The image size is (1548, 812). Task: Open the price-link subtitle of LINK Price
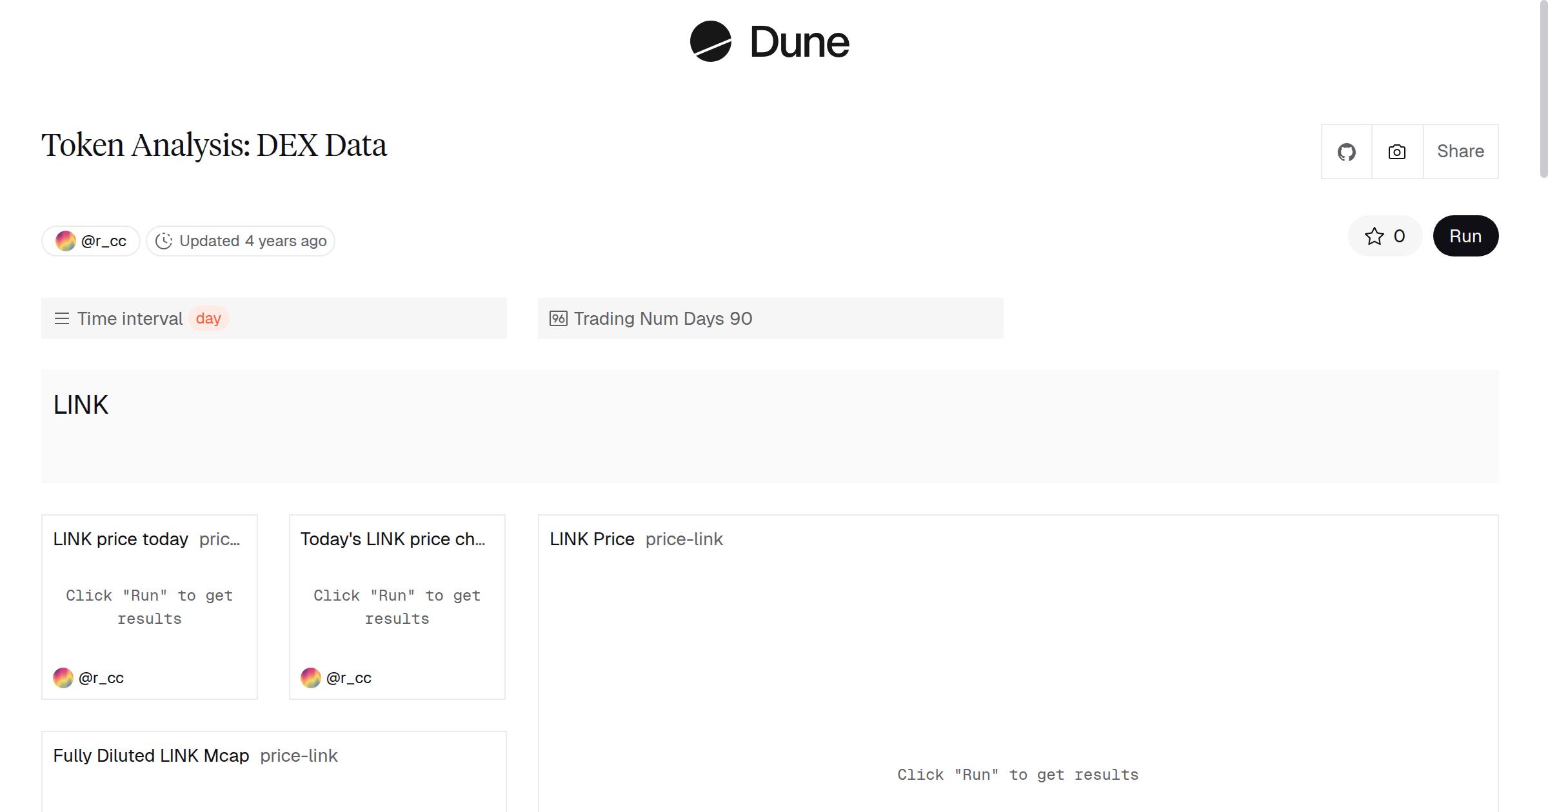click(x=684, y=539)
